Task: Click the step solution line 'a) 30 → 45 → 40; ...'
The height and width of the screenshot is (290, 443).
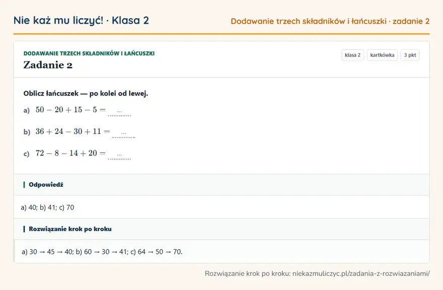Action: [x=102, y=252]
